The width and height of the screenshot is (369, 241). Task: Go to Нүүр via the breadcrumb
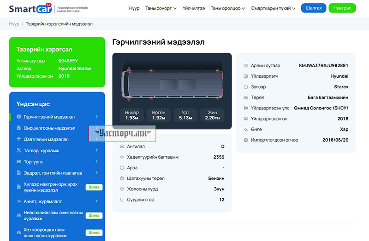pos(14,24)
